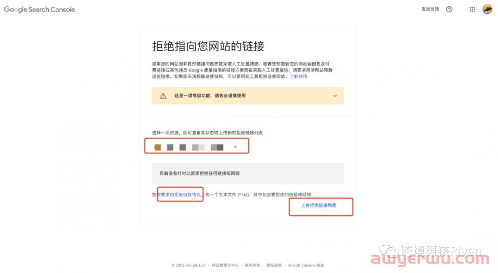The image size is (498, 273).
Task: Click the 拒绝指向您网站的链接 page heading
Action: click(x=208, y=46)
